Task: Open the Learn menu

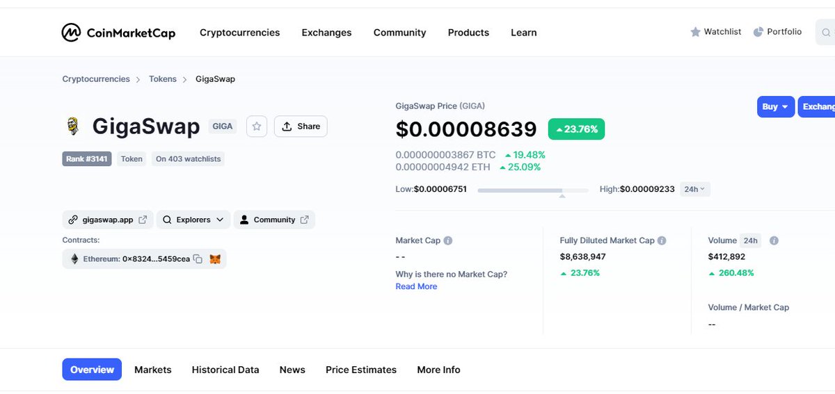Action: [x=523, y=33]
